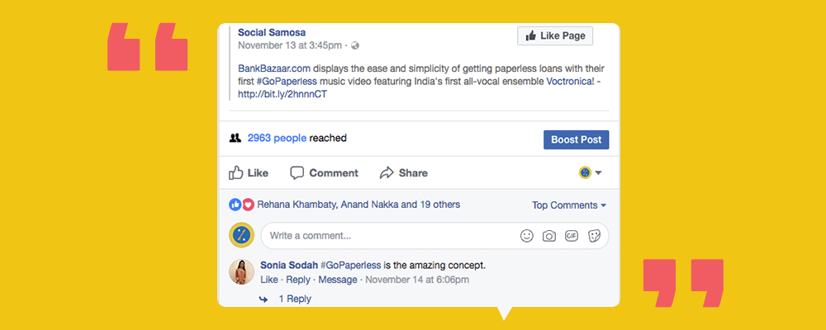Like the post with the thumbs-up button
This screenshot has height=330, width=826.
click(x=249, y=173)
